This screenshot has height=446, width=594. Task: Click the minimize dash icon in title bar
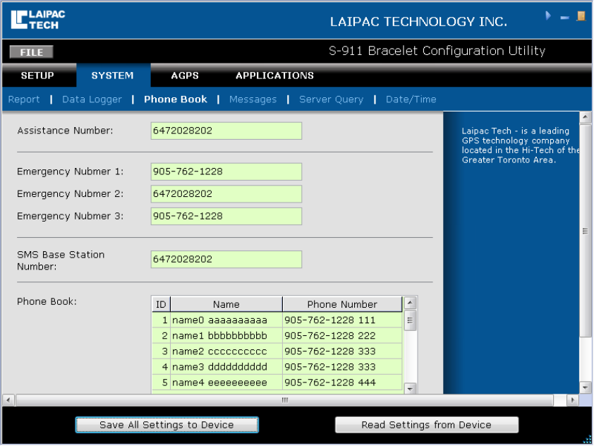564,18
